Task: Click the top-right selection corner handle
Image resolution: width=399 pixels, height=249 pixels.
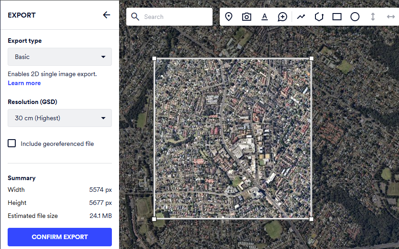Action: coord(311,59)
